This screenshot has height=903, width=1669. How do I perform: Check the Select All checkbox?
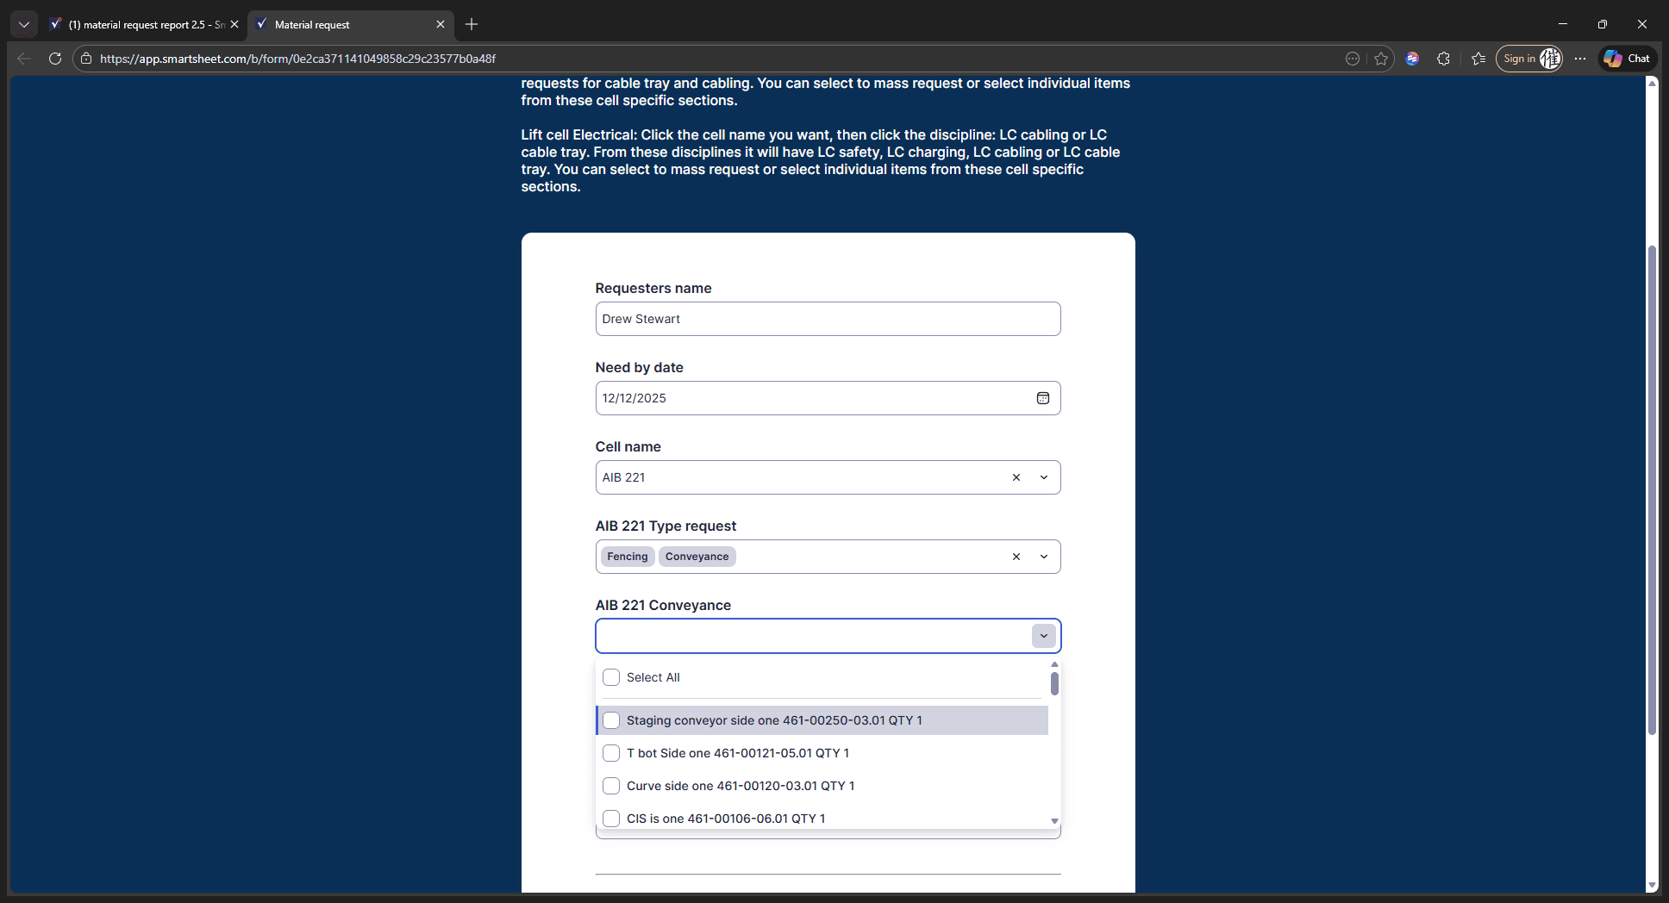click(x=611, y=677)
